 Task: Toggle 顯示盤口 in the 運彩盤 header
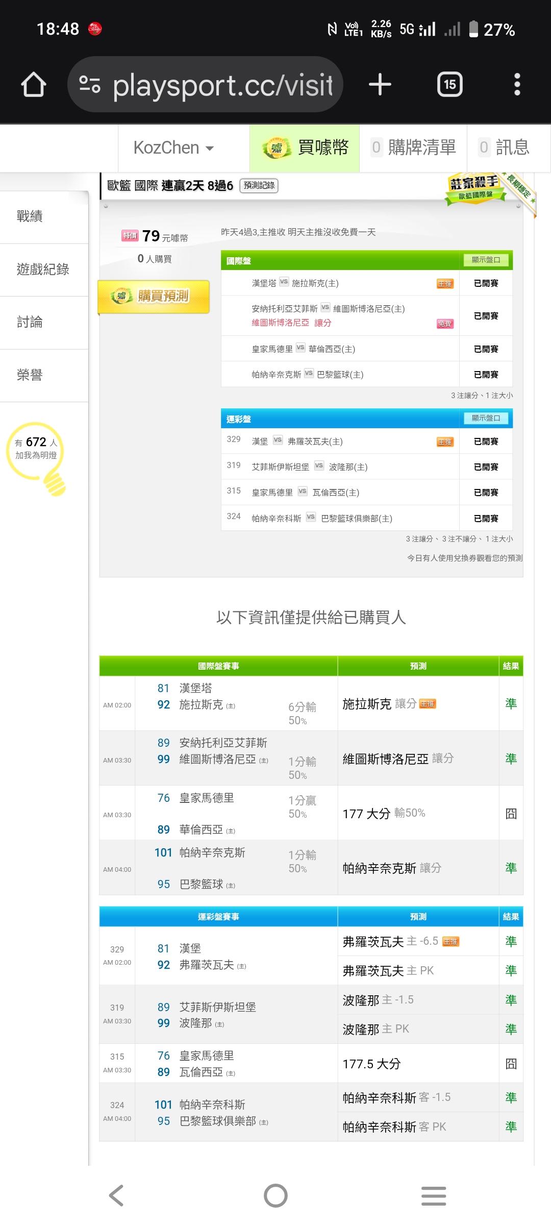coord(486,418)
